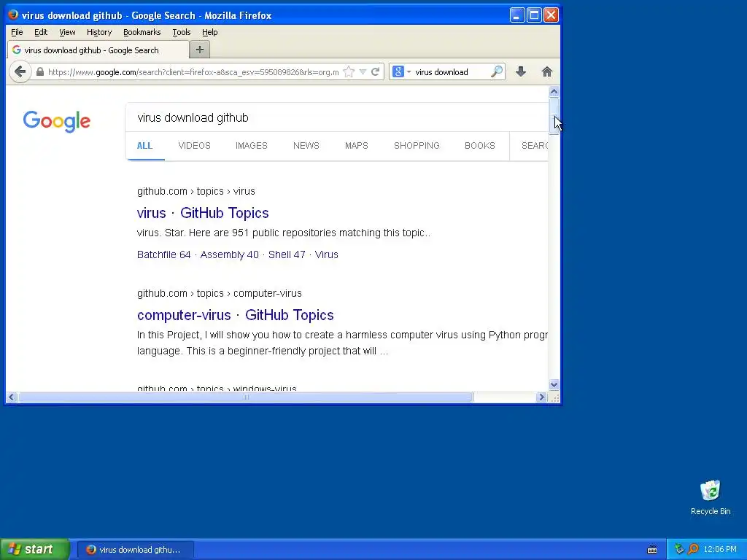
Task: Open the Windows start menu
Action: pos(35,550)
